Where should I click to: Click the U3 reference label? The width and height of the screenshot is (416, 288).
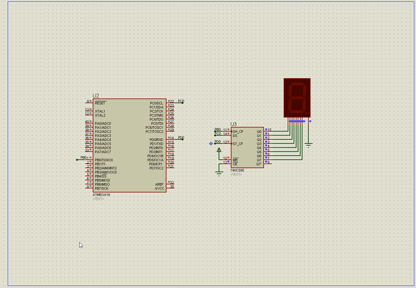233,124
